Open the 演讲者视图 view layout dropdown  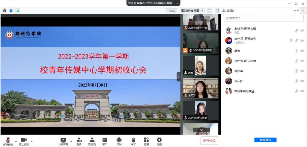pos(193,10)
